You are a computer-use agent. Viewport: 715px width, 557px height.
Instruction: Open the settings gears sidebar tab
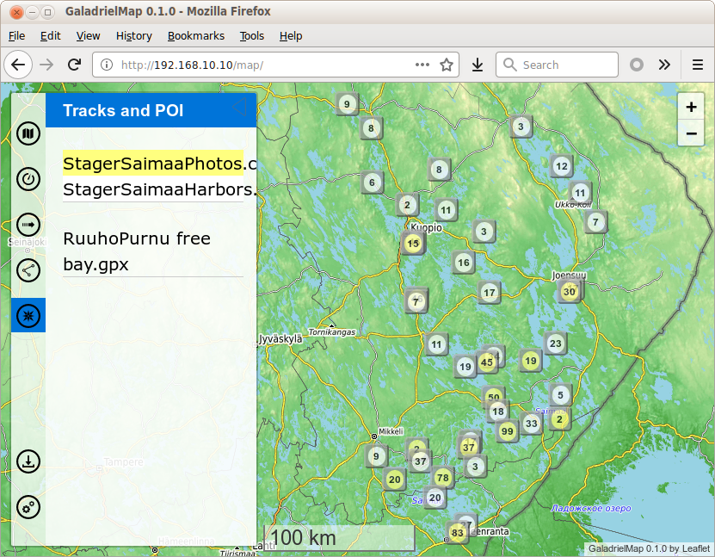click(28, 507)
